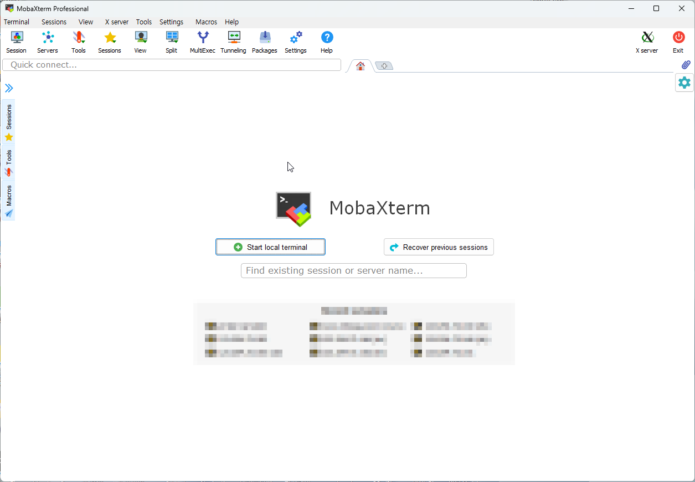Maximize the MobaXterm window
695x482 pixels.
(656, 8)
